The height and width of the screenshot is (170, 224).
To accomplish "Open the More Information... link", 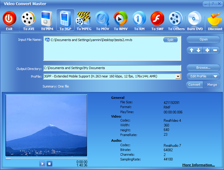I will click(198, 165).
